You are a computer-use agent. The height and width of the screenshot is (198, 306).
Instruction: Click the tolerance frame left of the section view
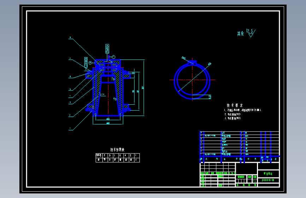(x=86, y=62)
